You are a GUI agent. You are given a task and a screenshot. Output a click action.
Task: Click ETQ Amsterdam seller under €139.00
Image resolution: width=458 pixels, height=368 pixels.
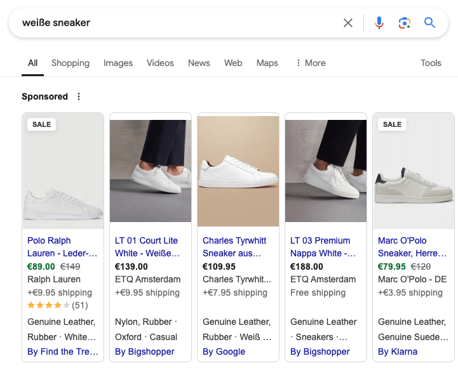point(147,279)
